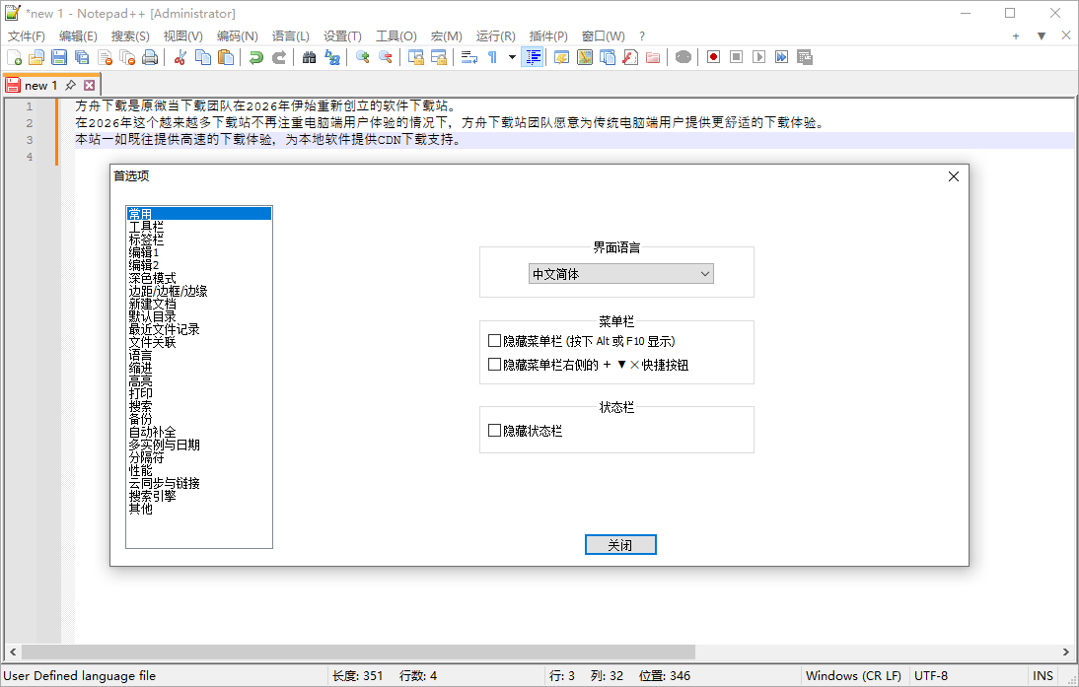Click line number 3 in the editor margin

coord(29,138)
